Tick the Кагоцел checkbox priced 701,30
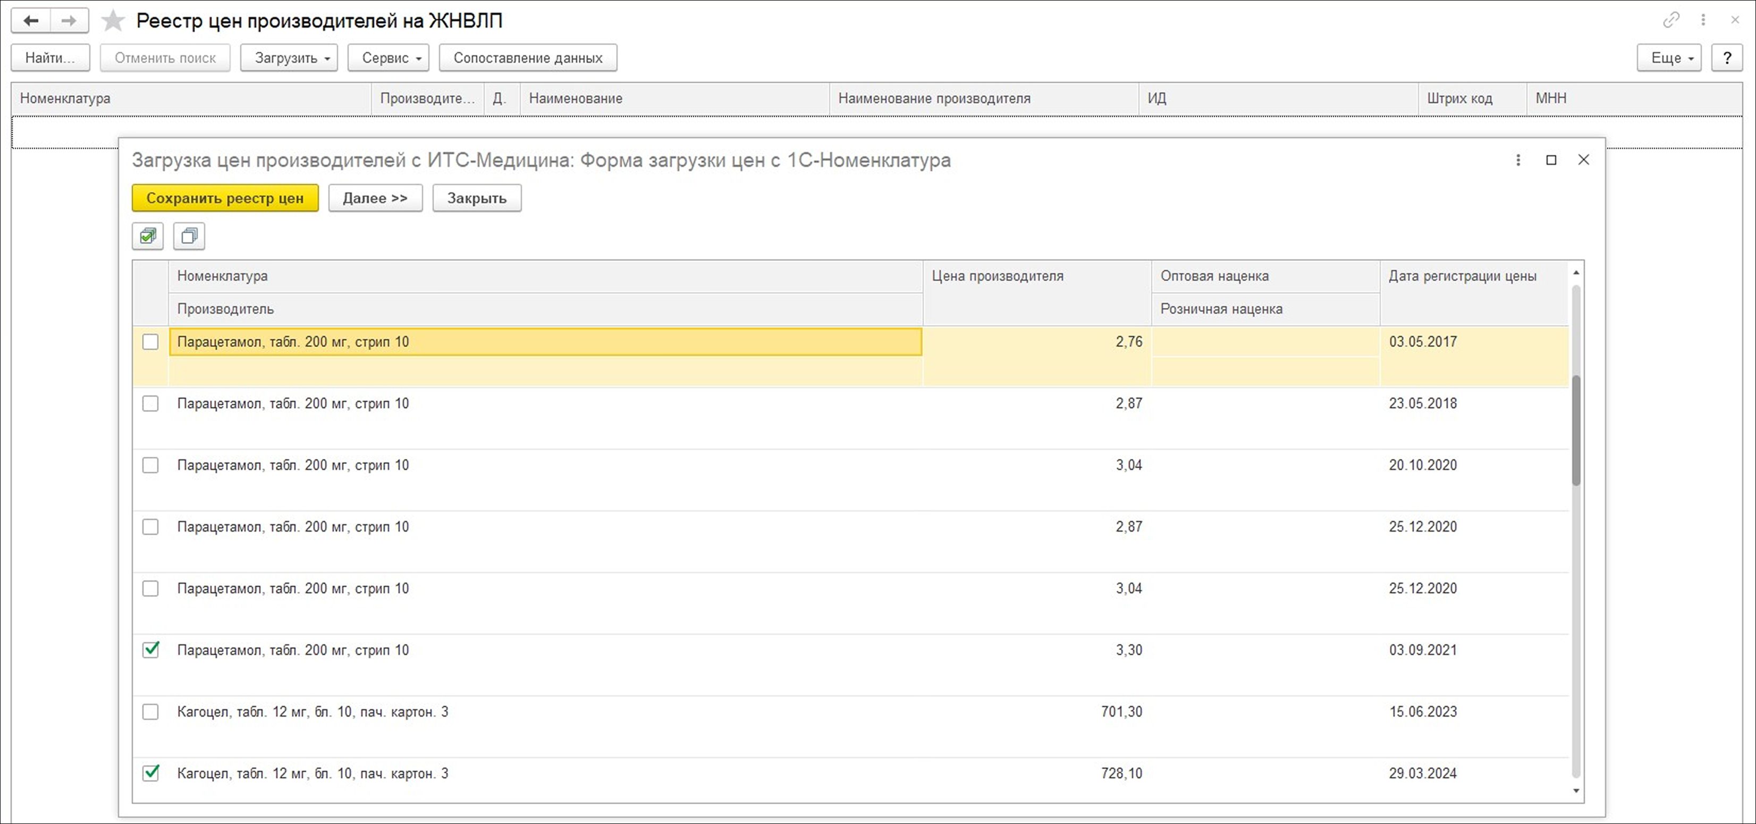 click(150, 711)
